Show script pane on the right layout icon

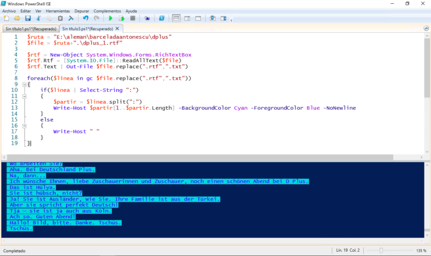click(x=187, y=18)
